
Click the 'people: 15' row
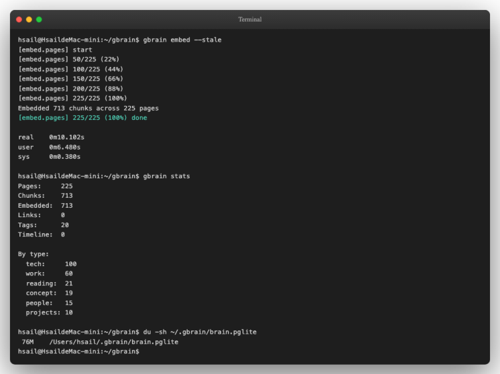[x=49, y=303]
